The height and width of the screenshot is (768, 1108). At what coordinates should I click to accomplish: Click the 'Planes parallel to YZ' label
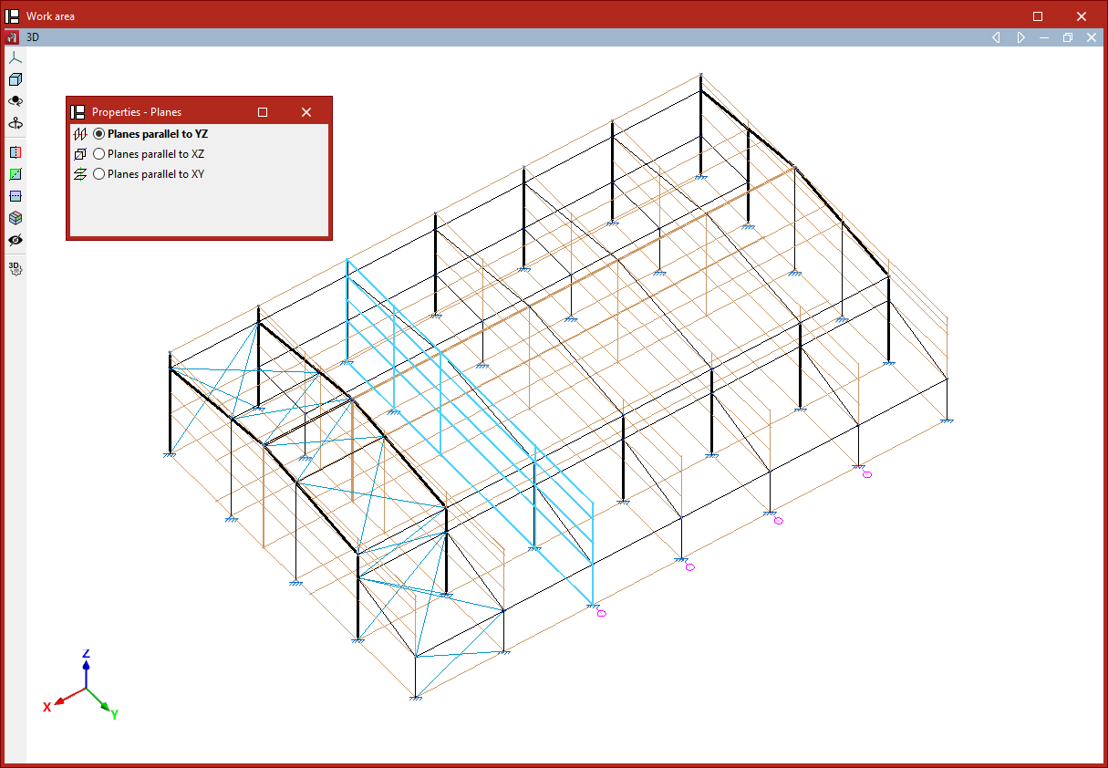(158, 134)
